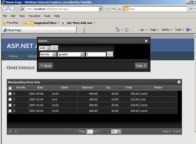Open the rows-per-page dropdown showing 10
Viewport: 196px width, 144px height.
point(116,131)
